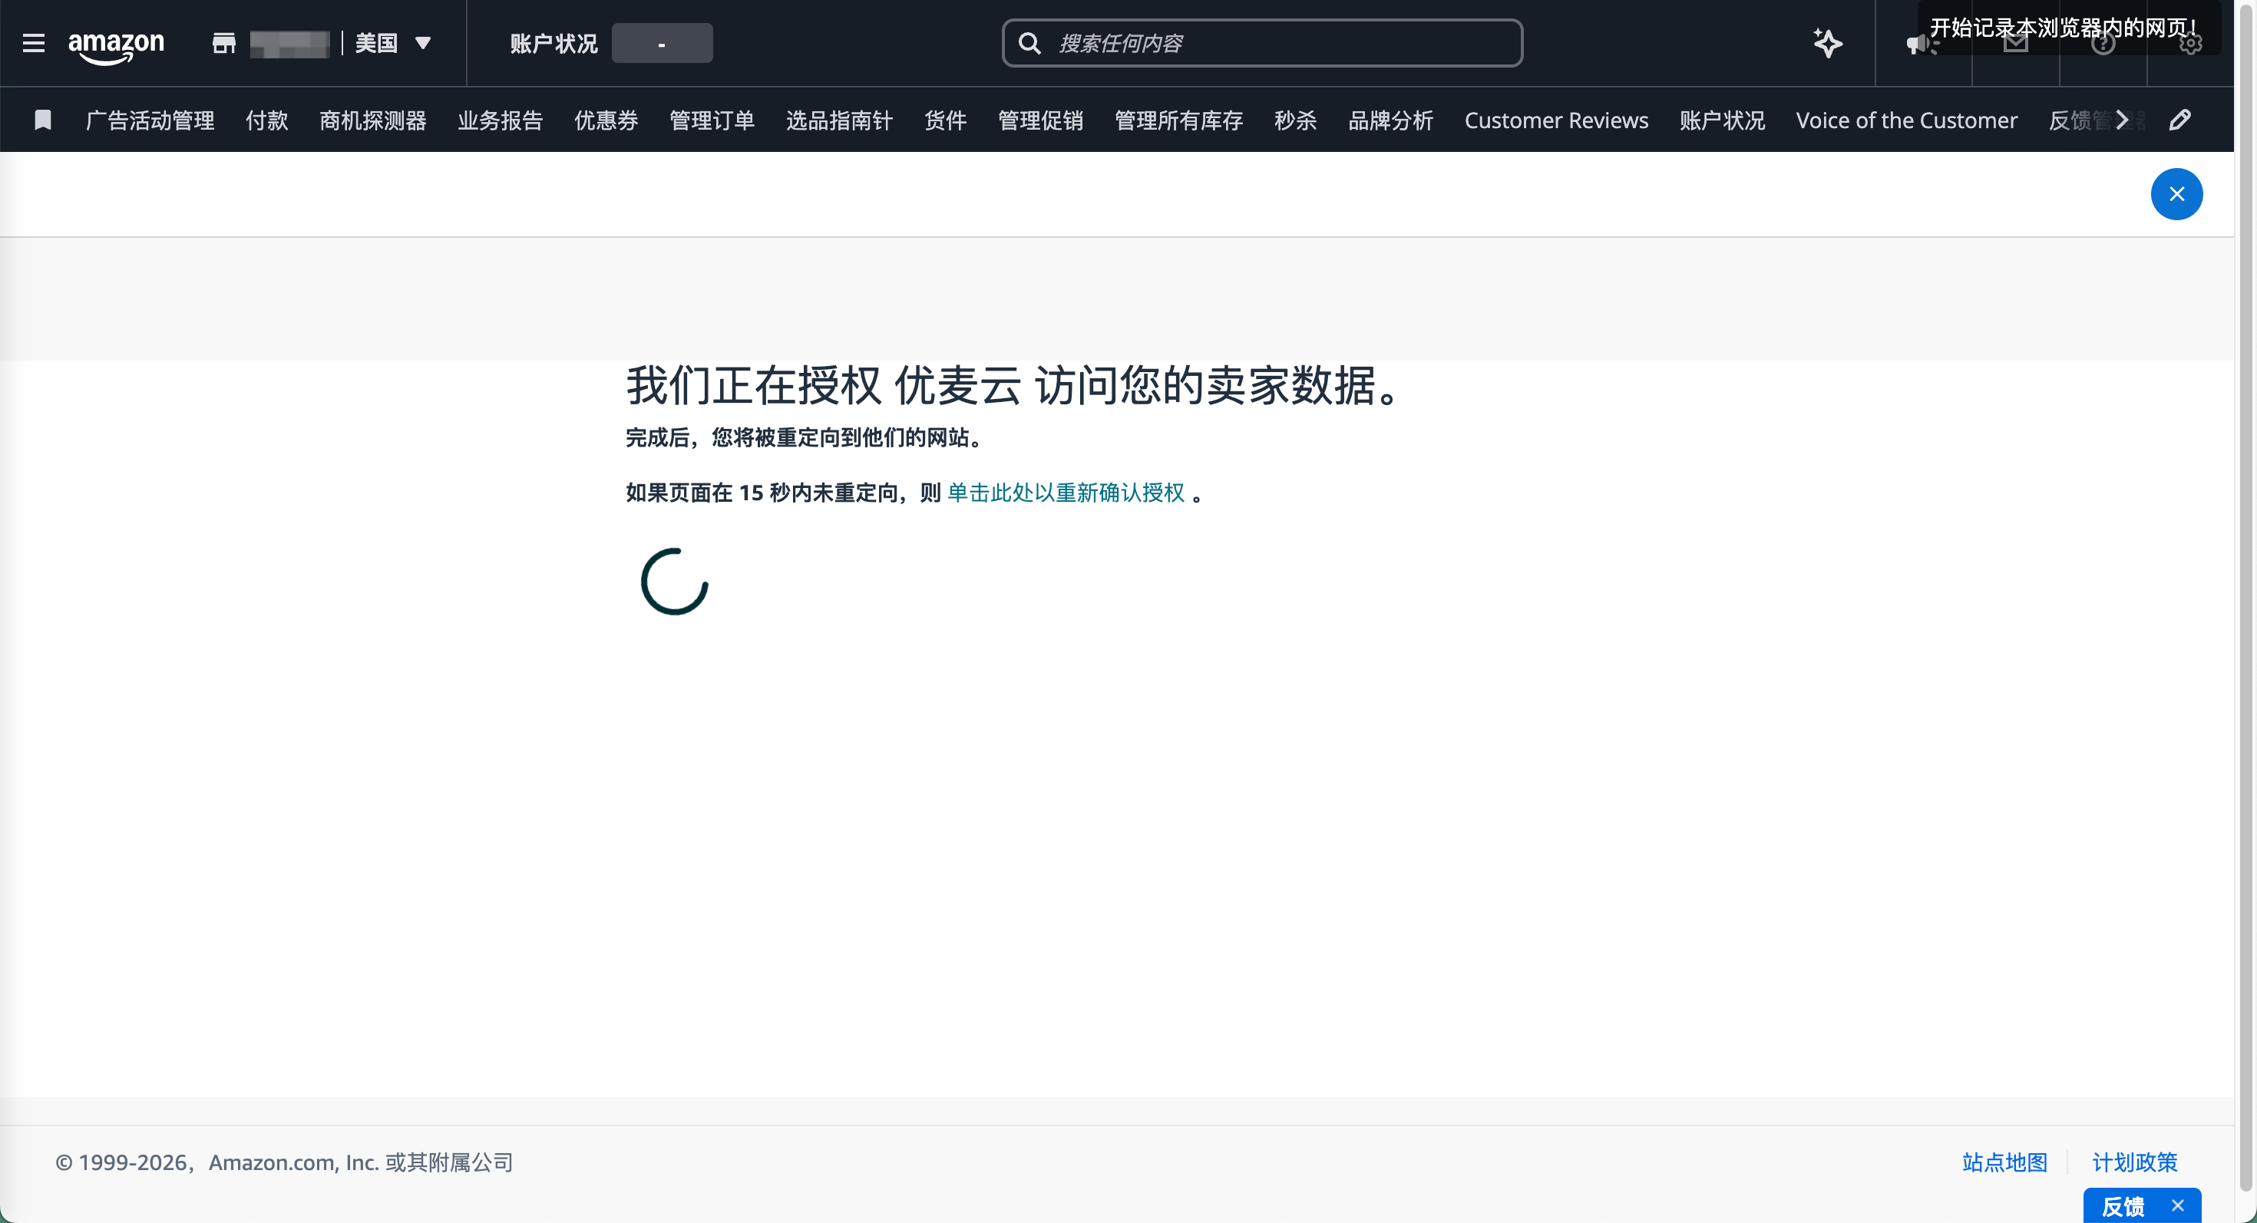The width and height of the screenshot is (2257, 1223).
Task: Open the settings gear icon
Action: [x=2190, y=43]
